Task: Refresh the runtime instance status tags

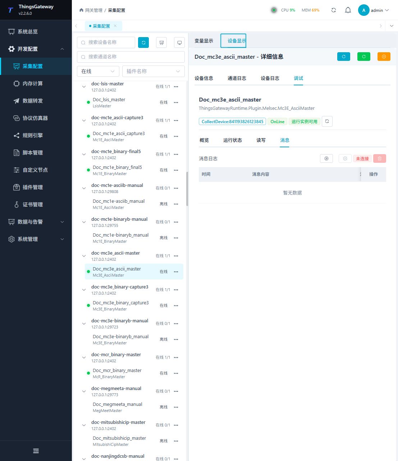Action: (x=327, y=121)
